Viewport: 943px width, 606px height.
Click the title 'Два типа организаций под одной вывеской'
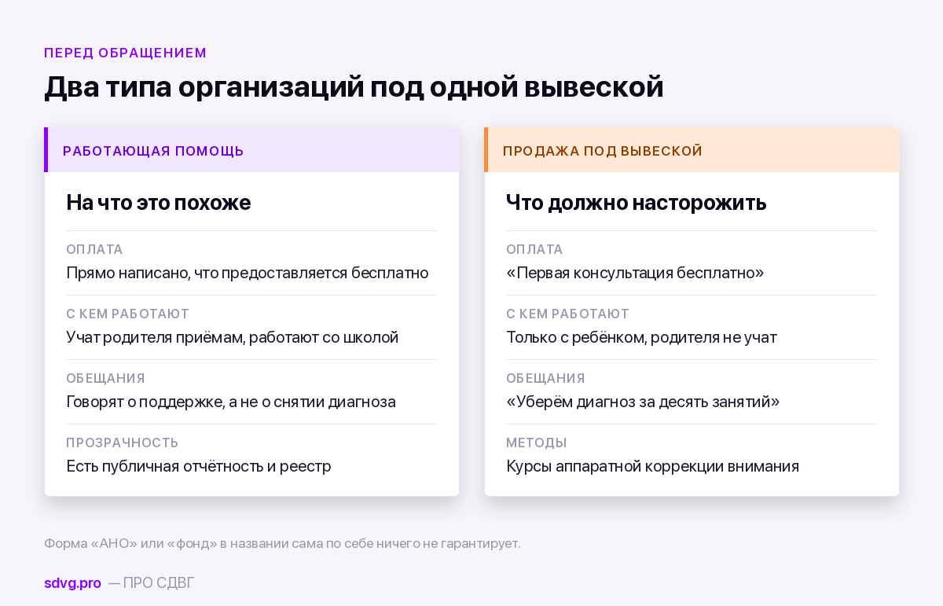[354, 87]
